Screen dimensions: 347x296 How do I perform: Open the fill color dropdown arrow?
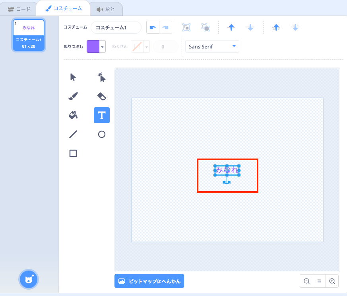[102, 46]
